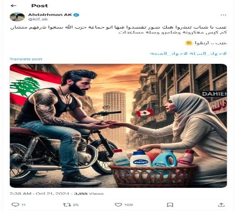The image size is (240, 211).
Task: Click the 109 likes count
Action: (129, 205)
